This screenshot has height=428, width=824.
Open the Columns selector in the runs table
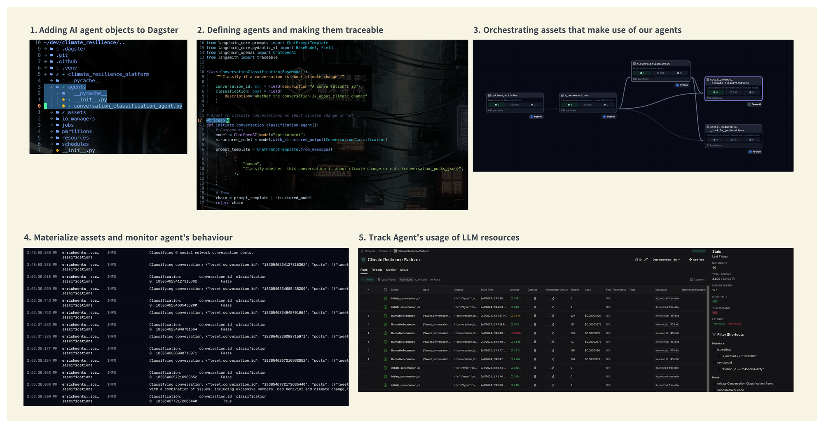point(697,279)
